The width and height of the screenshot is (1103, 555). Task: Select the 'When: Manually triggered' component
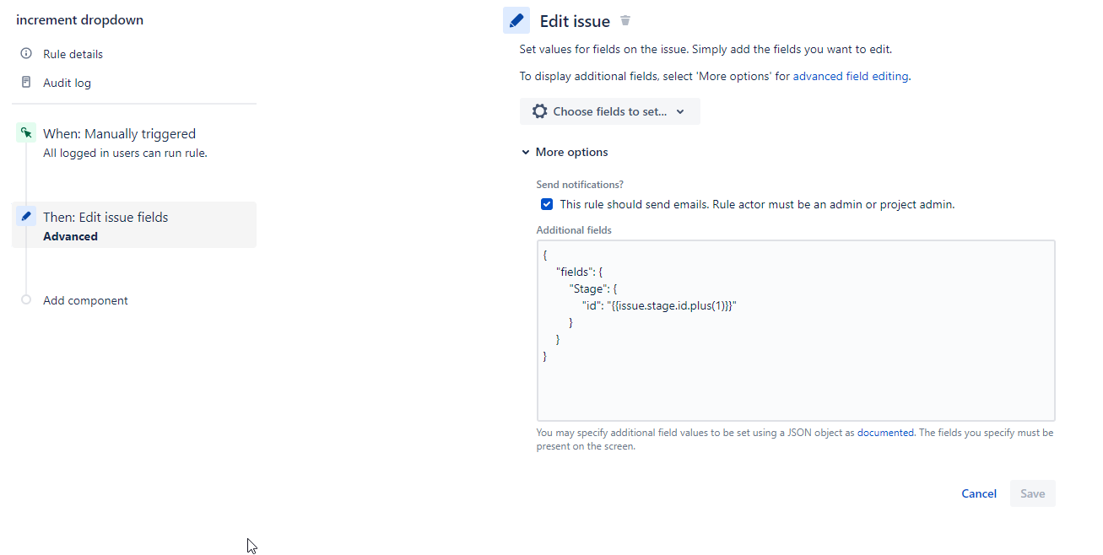119,133
